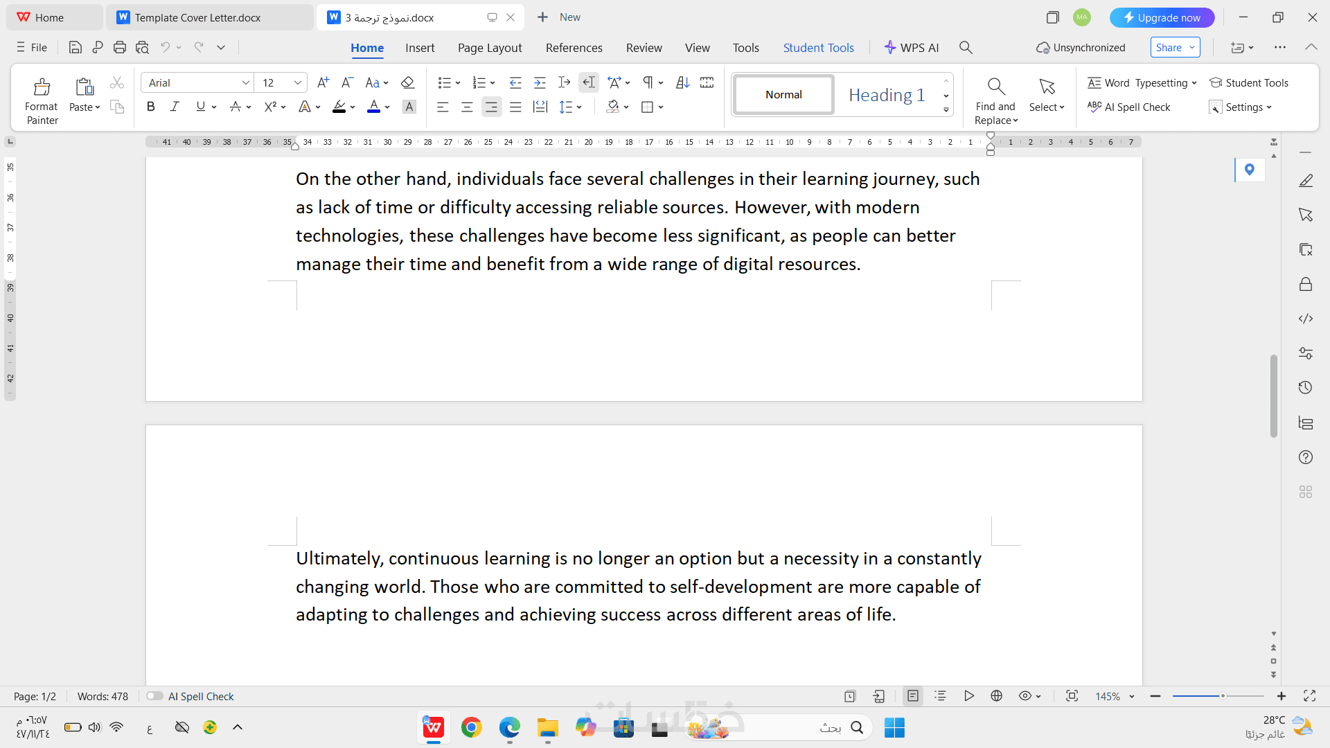
Task: Apply bold formatting with B icon
Action: coord(150,107)
